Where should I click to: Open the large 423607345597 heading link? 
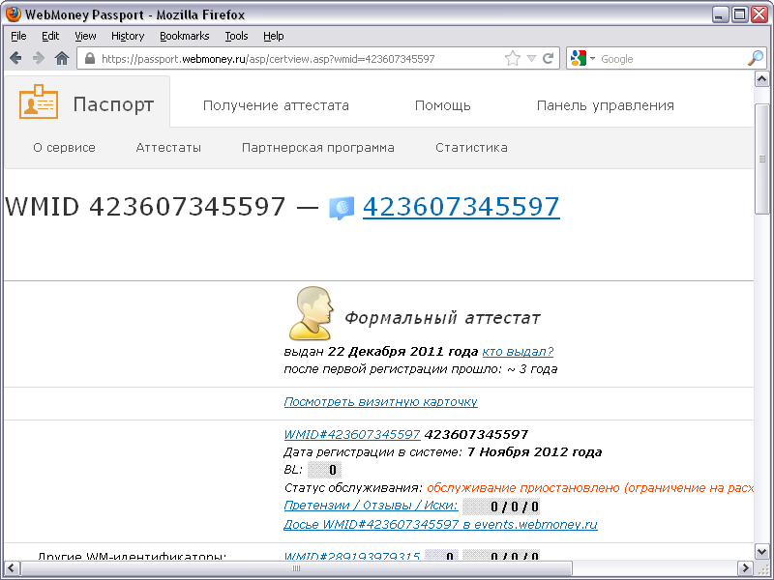tap(461, 206)
